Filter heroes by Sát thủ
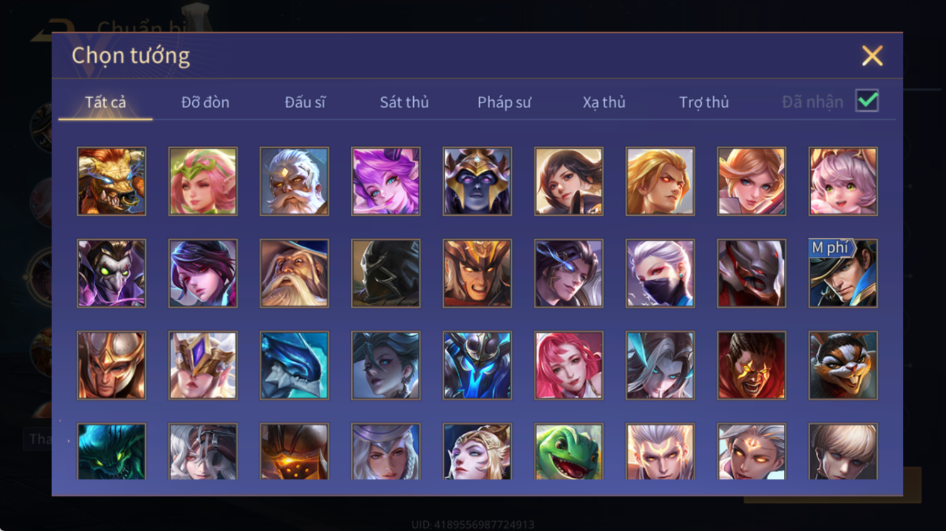This screenshot has width=946, height=531. coord(404,102)
